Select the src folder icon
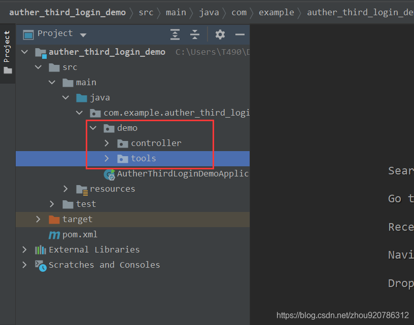This screenshot has width=414, height=325. [x=54, y=67]
